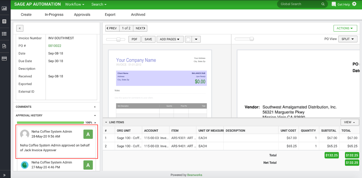Image resolution: width=362 pixels, height=178 pixels.
Task: Open the settings gear icon
Action: pyautogui.click(x=354, y=4)
